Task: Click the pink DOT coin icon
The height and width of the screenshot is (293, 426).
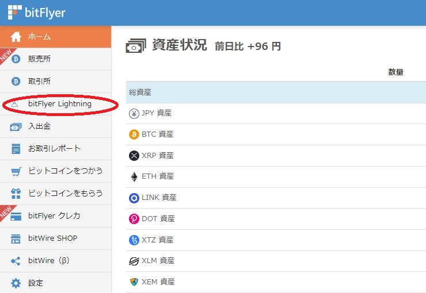Action: point(134,219)
